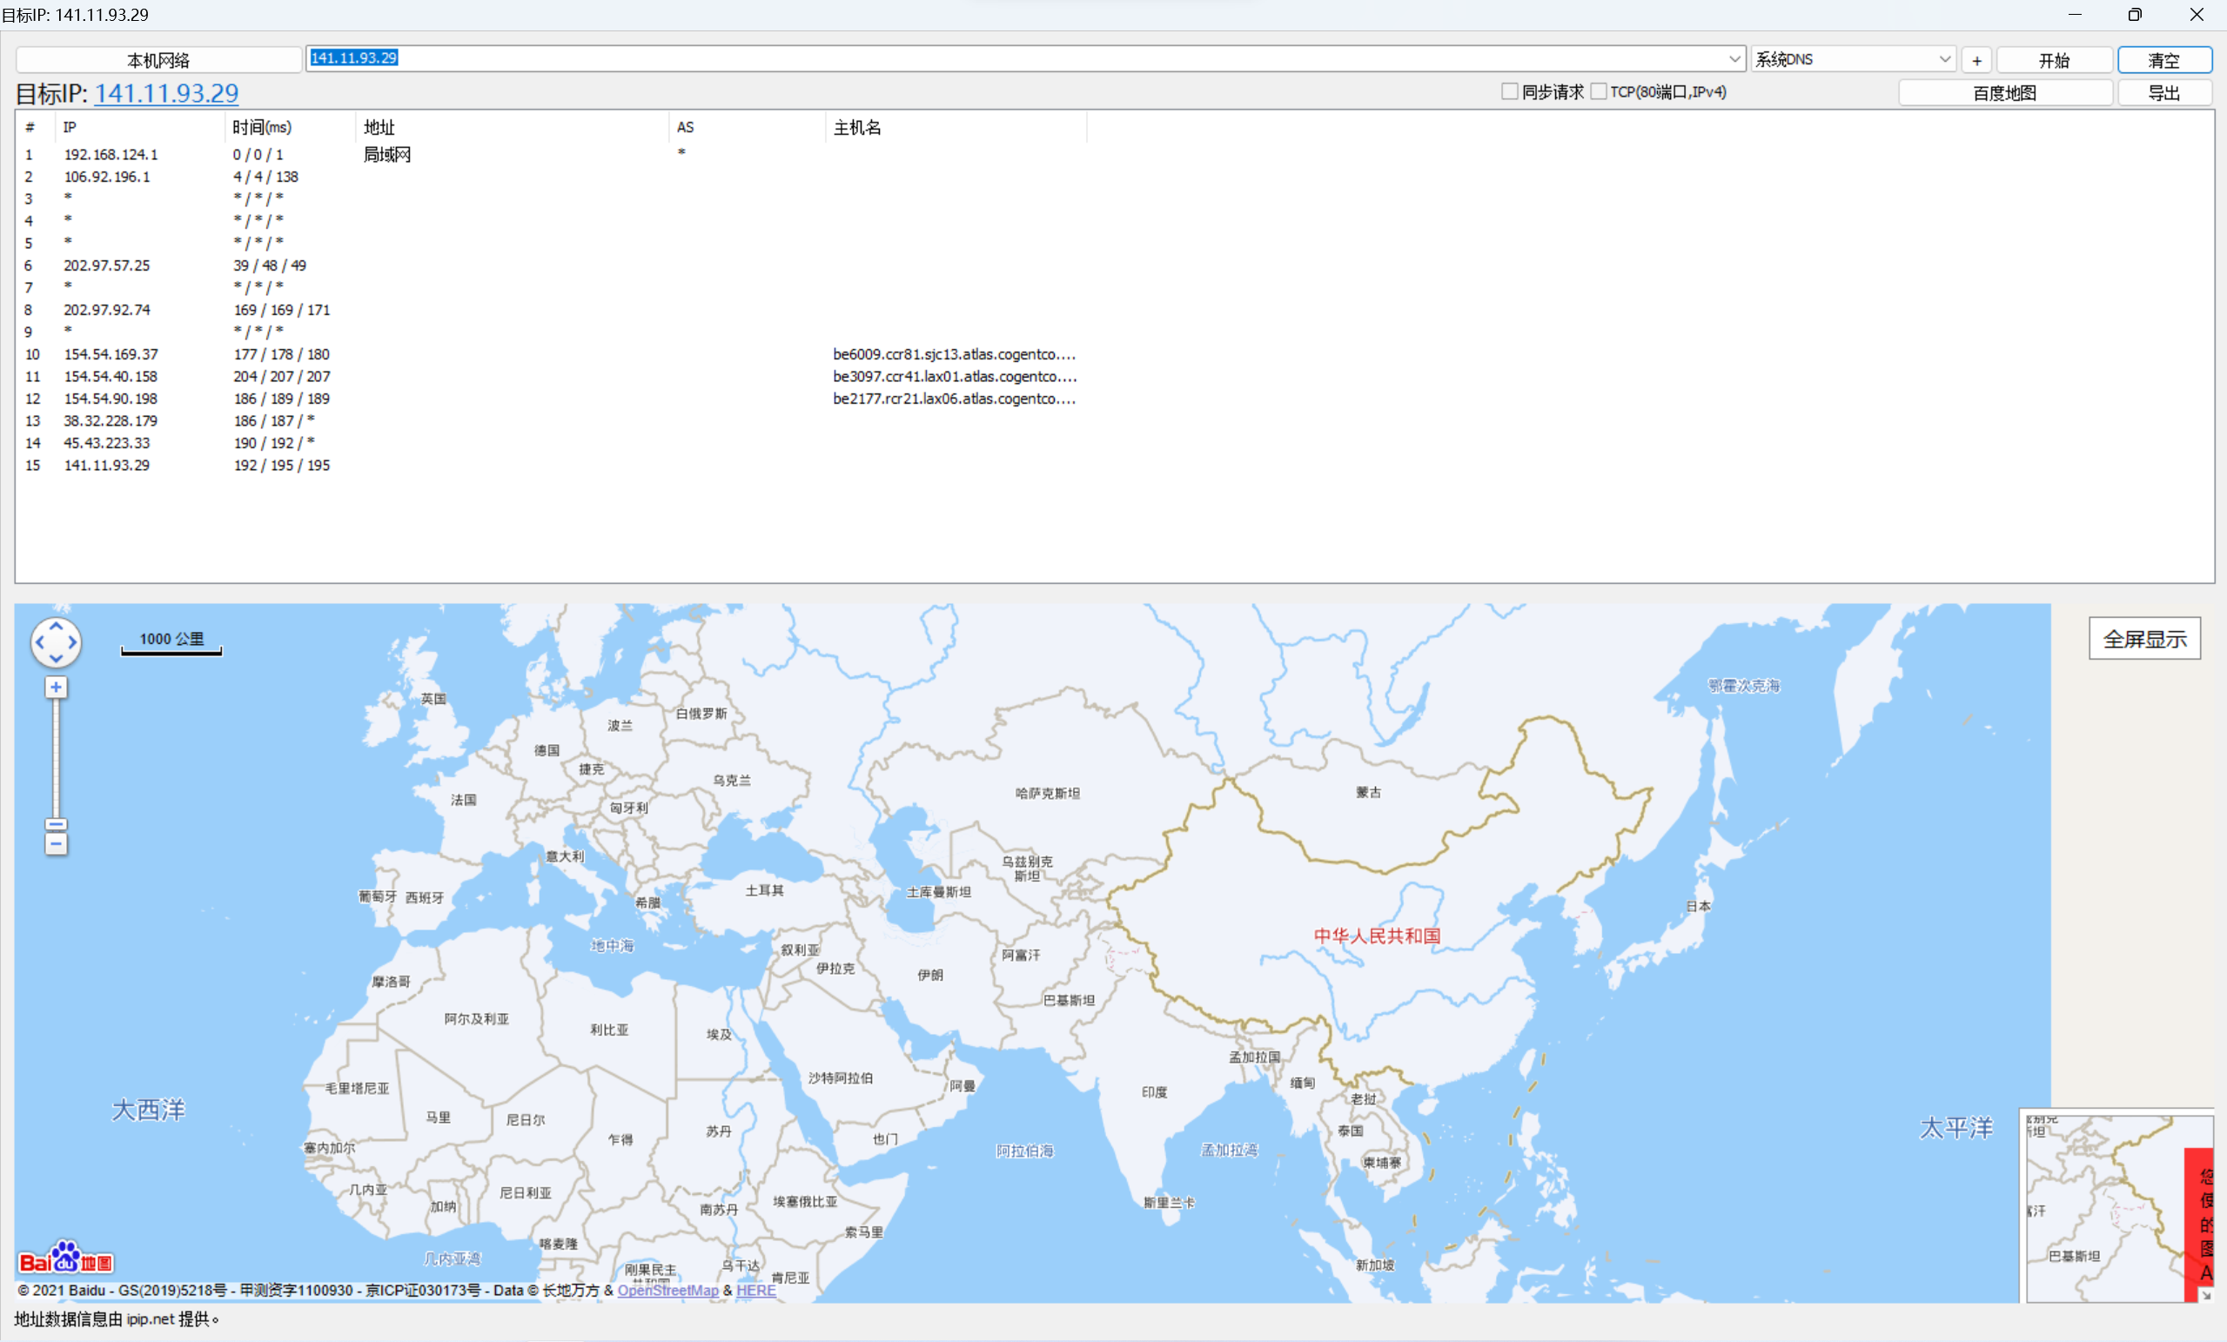2227x1342 pixels.
Task: Pan the map left with arrow
Action: 40,642
